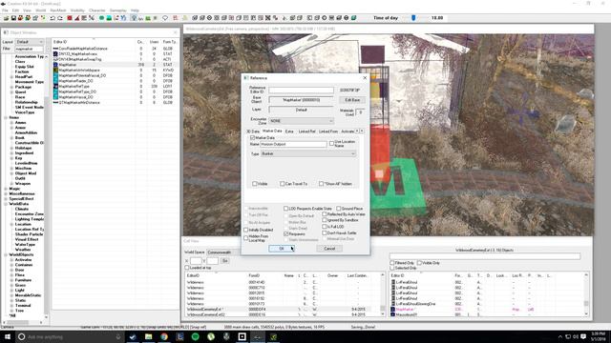The height and width of the screenshot is (343, 611).
Task: Check the Ground Piece option
Action: [339, 209]
